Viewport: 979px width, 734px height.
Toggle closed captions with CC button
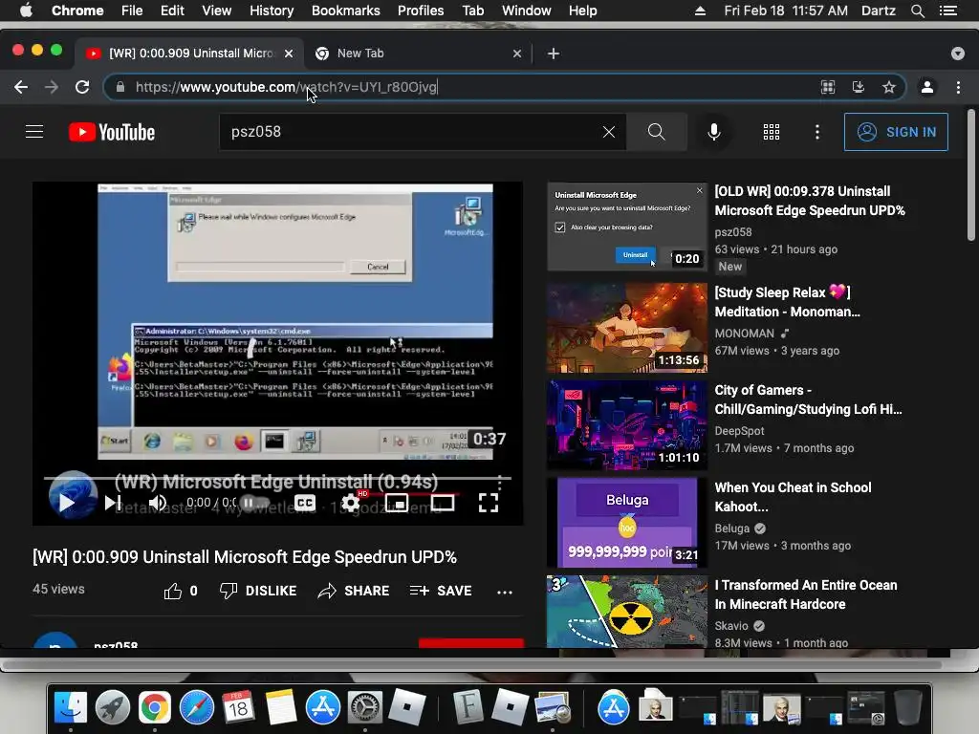point(305,503)
